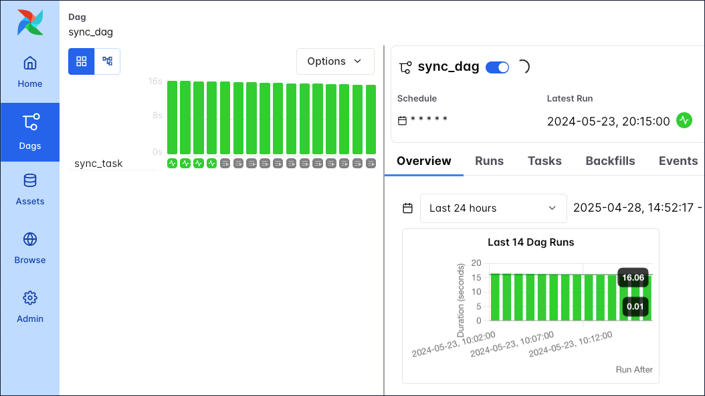Switch to the Runs tab
Image resolution: width=705 pixels, height=396 pixels.
[x=489, y=160]
